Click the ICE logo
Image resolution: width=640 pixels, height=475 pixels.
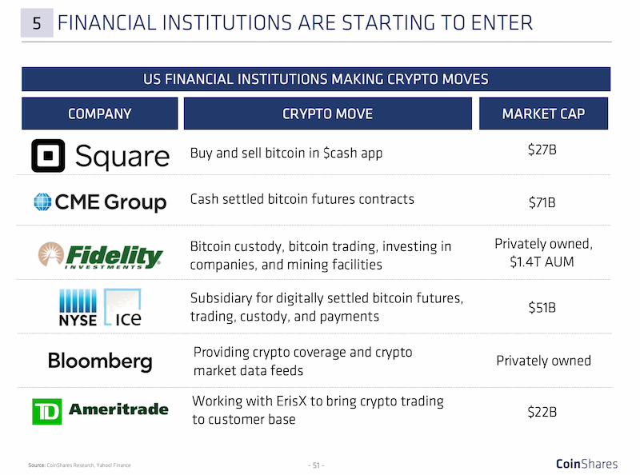click(122, 308)
